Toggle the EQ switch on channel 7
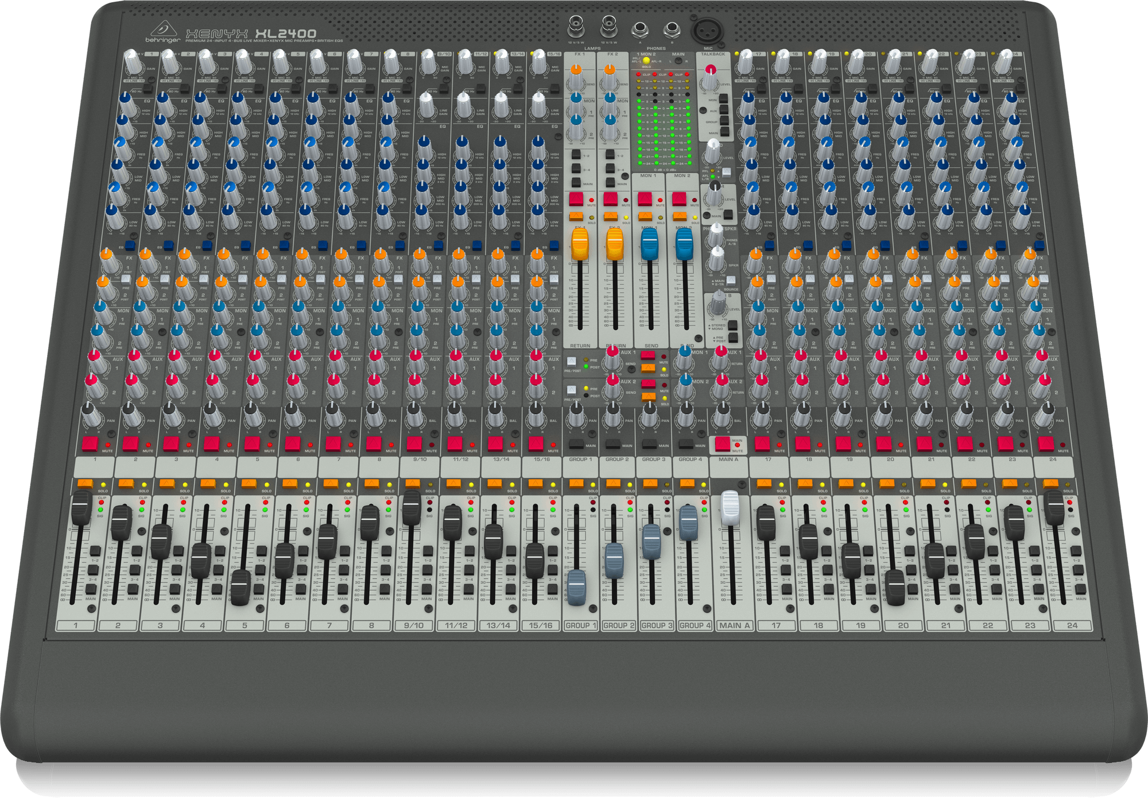Image resolution: width=1148 pixels, height=798 pixels. pos(359,245)
